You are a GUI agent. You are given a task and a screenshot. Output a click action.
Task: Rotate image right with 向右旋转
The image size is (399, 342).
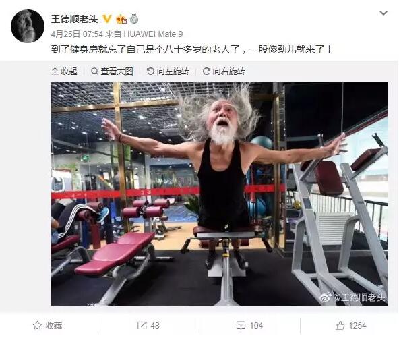[224, 72]
